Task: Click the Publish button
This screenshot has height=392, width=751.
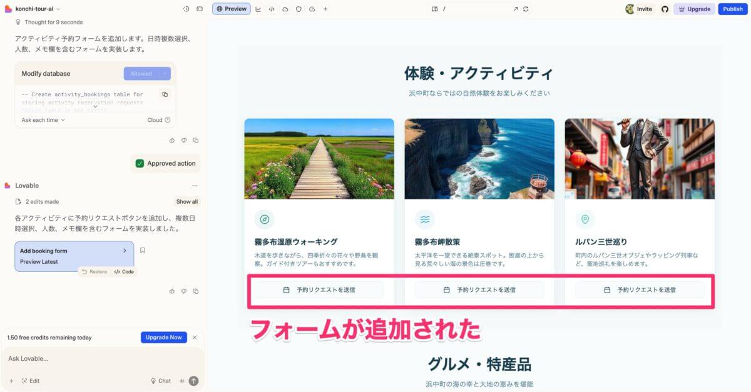Action: (733, 9)
